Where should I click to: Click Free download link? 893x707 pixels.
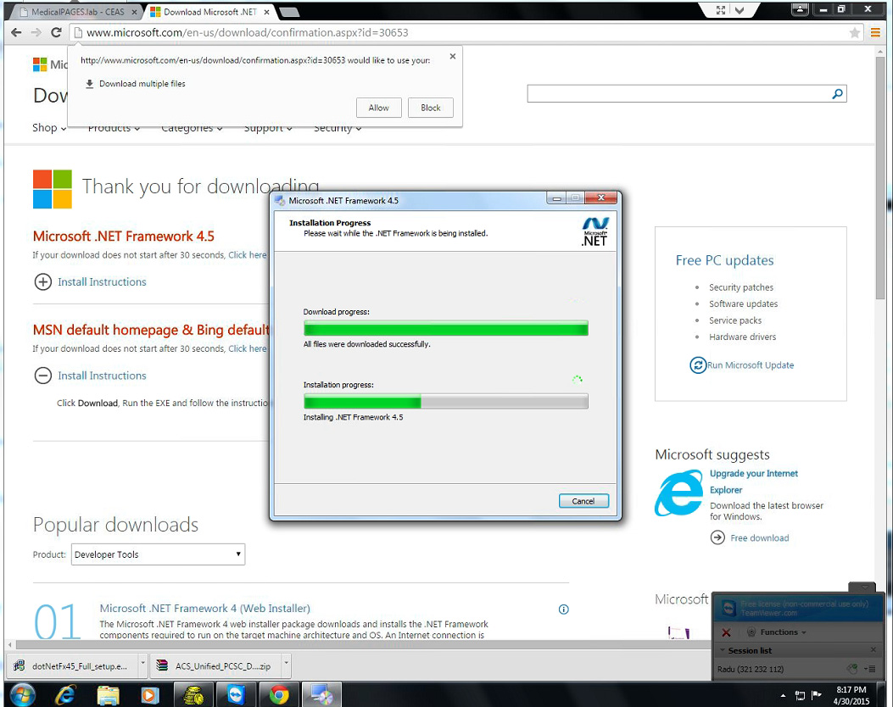(x=760, y=538)
